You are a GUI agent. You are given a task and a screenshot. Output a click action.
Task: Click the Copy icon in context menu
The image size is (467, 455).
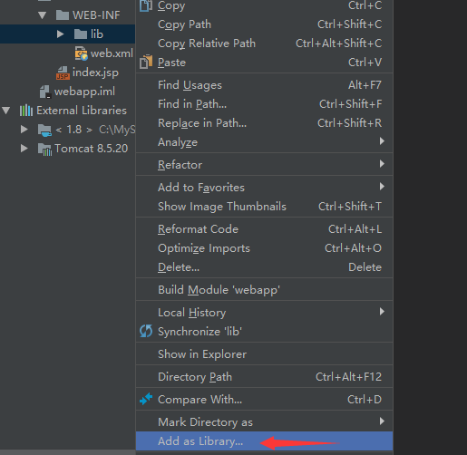pyautogui.click(x=146, y=5)
